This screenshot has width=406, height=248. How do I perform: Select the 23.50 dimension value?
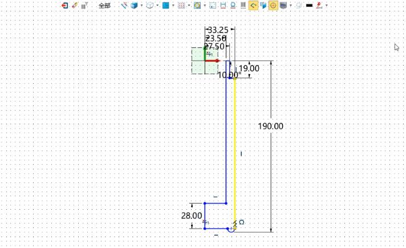[216, 38]
